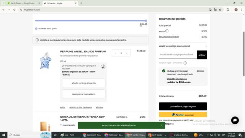Screen dimensions: 245x138
Task: Go forward in browser history
Action: (9, 10)
